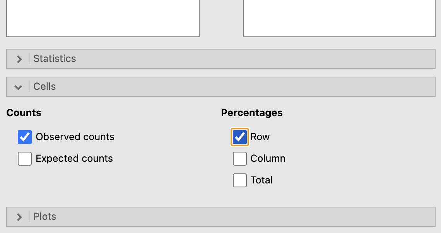
Task: Enable Column percentages
Action: 239,159
